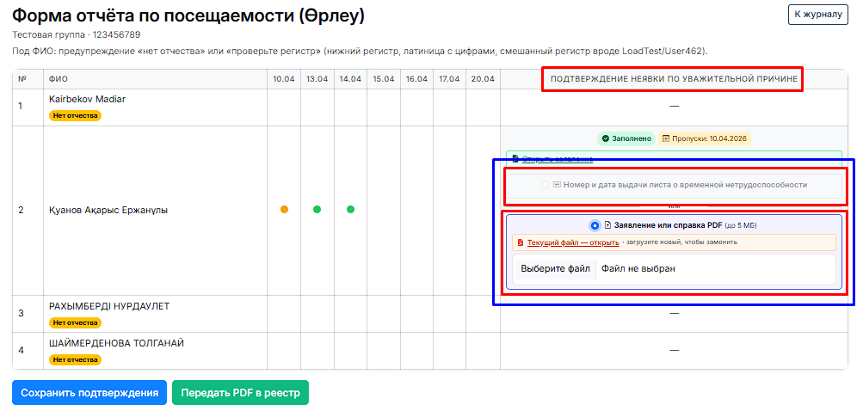This screenshot has width=863, height=417.
Task: Click the name РАХЫМБЕРДІ НУРДАУЛЕТ
Action: (109, 306)
